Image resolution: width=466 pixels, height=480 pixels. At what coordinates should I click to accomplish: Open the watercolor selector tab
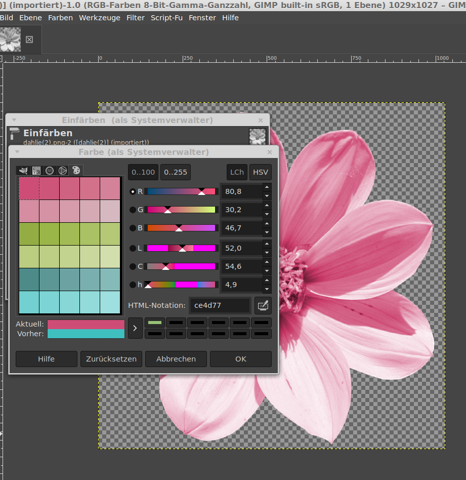click(x=50, y=171)
